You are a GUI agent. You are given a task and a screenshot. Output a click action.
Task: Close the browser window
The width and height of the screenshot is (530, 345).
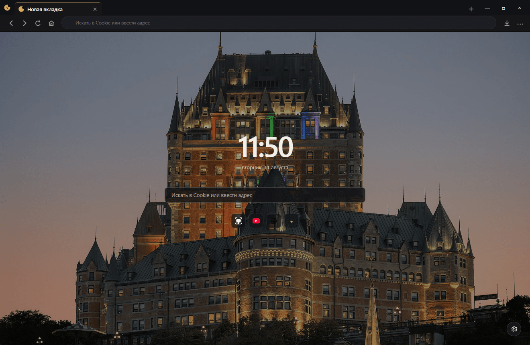click(520, 8)
